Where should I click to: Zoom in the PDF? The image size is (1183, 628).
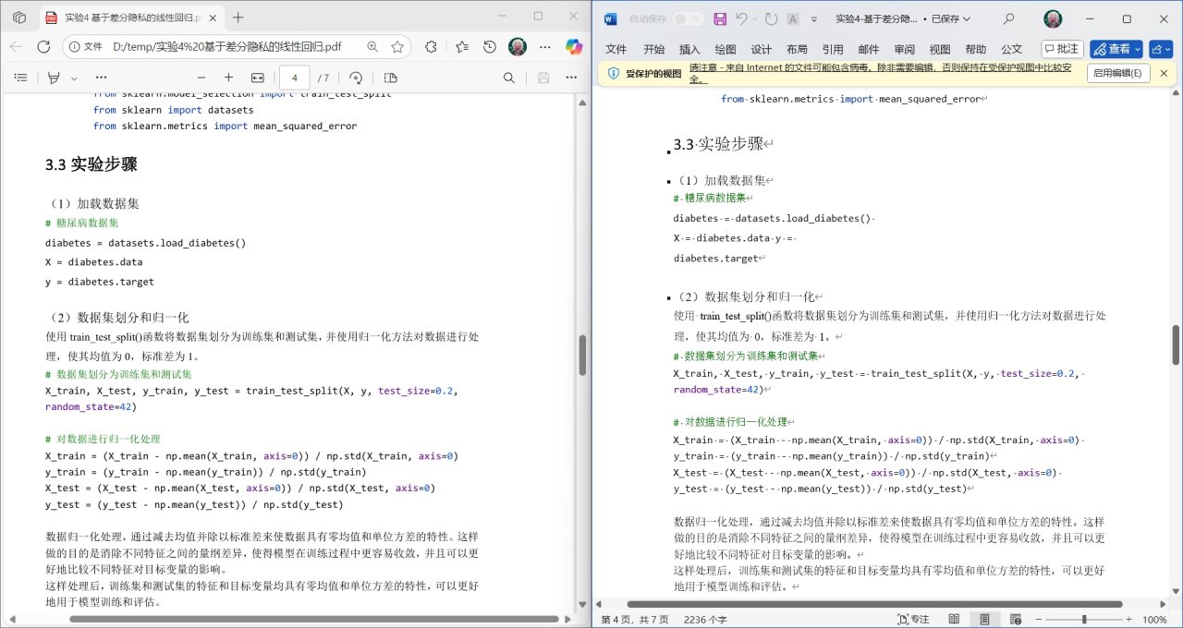[228, 78]
